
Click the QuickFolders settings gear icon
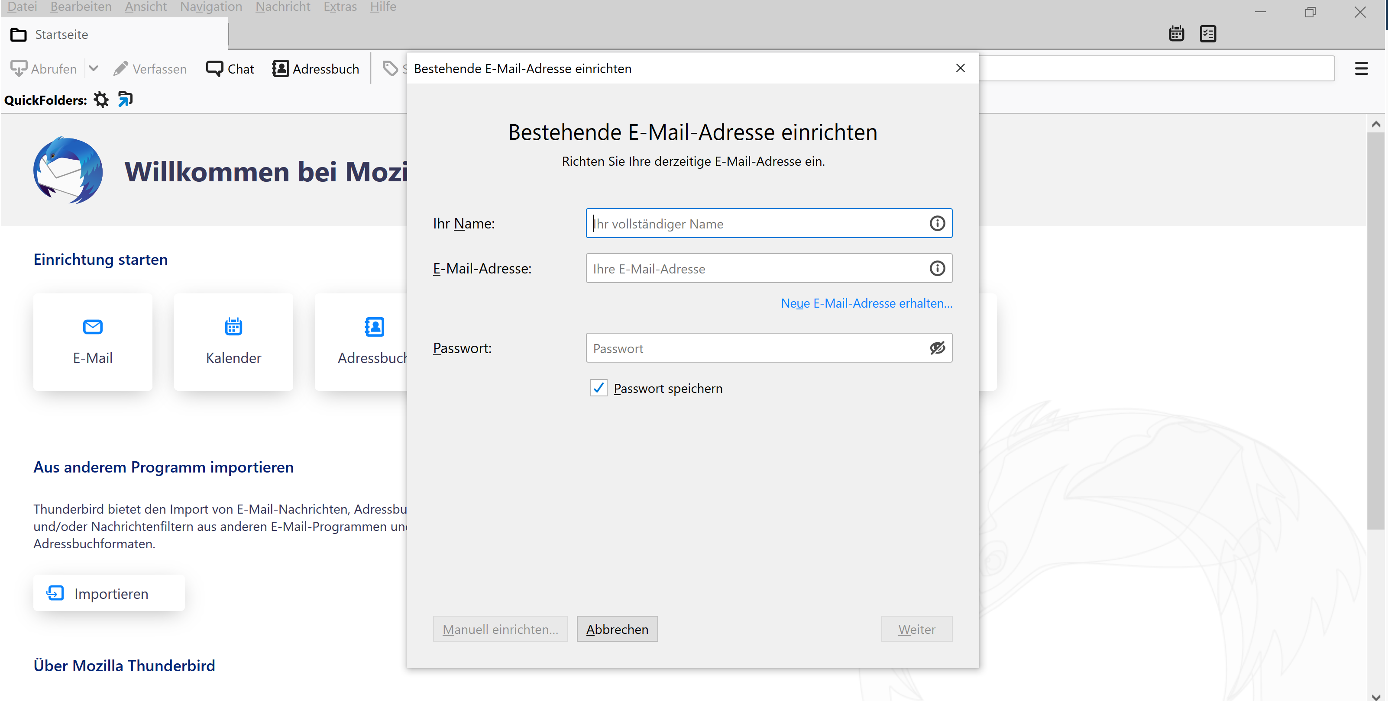[x=101, y=100]
